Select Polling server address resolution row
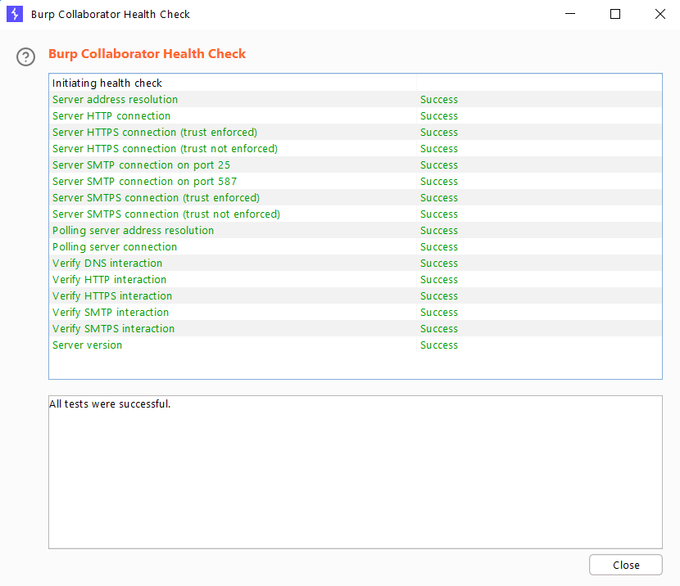 tap(356, 231)
